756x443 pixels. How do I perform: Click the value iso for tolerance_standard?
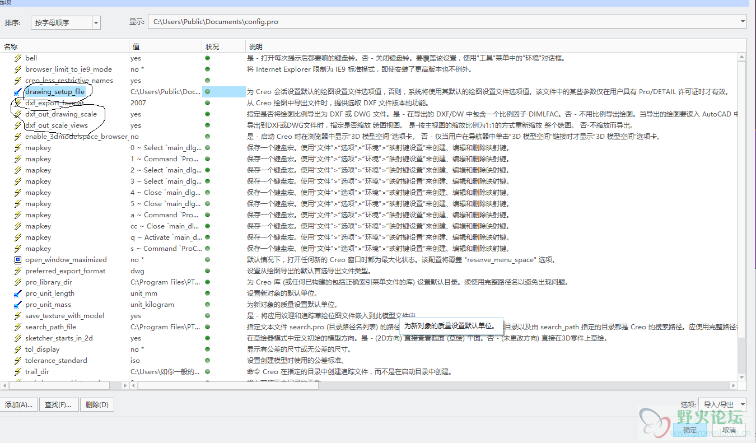coord(135,361)
